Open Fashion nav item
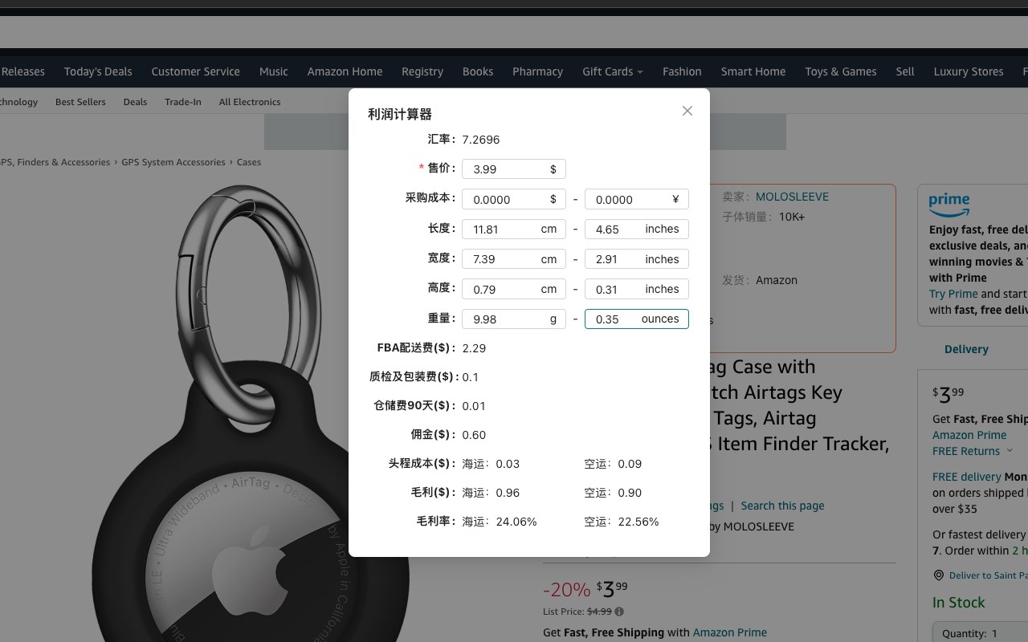Screen dimensions: 1028x642 [682, 71]
